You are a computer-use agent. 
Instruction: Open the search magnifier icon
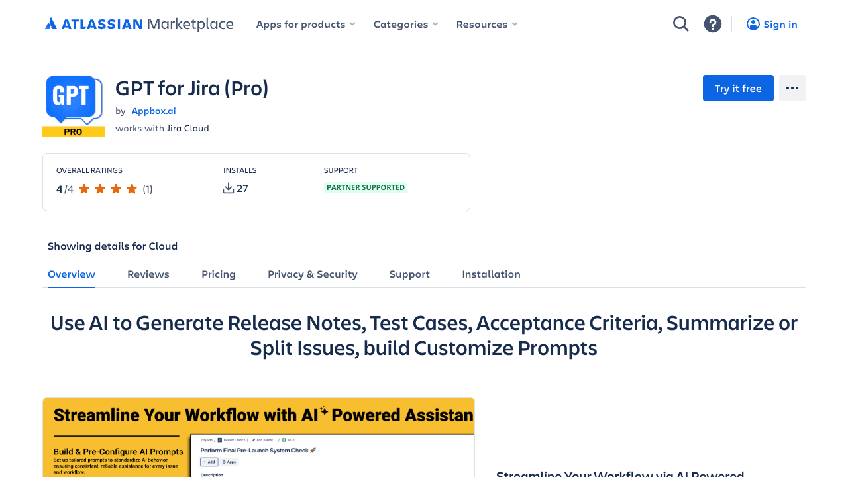(x=680, y=23)
